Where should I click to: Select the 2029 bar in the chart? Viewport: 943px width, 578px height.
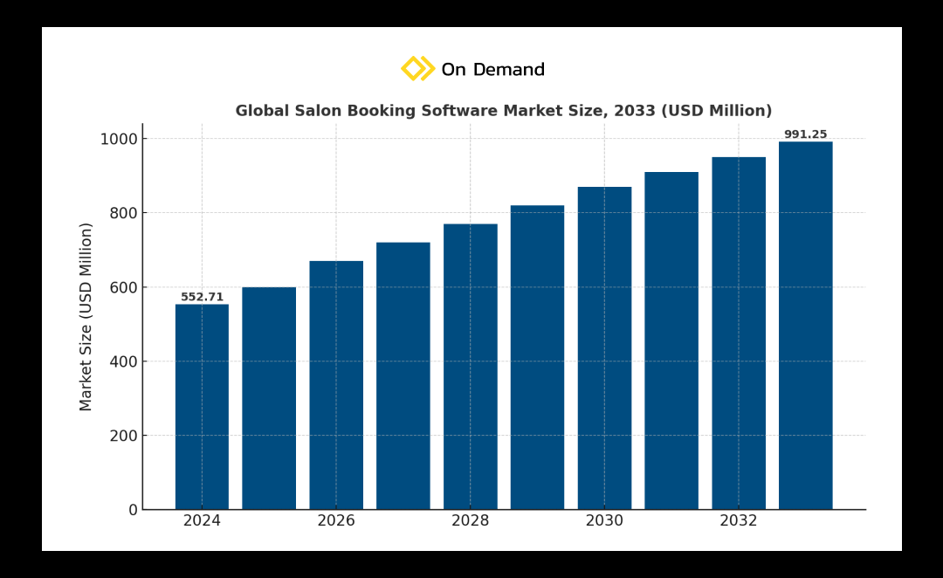point(537,357)
